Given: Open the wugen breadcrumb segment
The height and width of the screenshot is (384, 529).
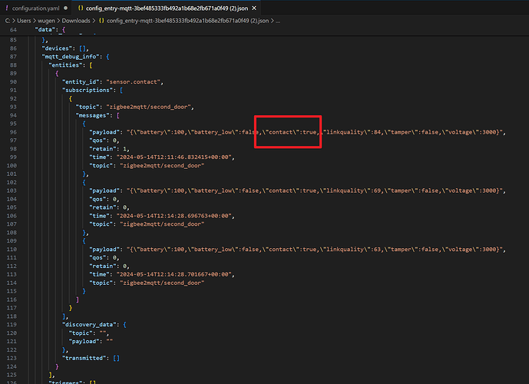Looking at the screenshot, I should point(46,21).
